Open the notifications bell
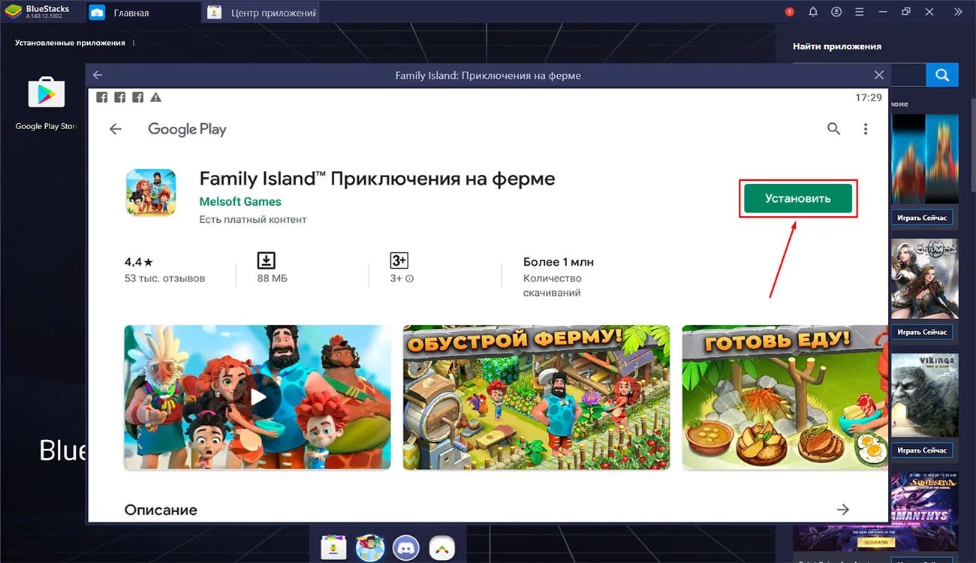This screenshot has width=976, height=563. pos(813,12)
